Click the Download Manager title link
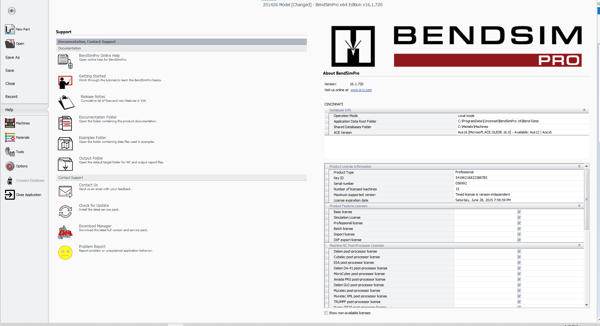Screen dimensions: 600x326 pyautogui.click(x=95, y=226)
